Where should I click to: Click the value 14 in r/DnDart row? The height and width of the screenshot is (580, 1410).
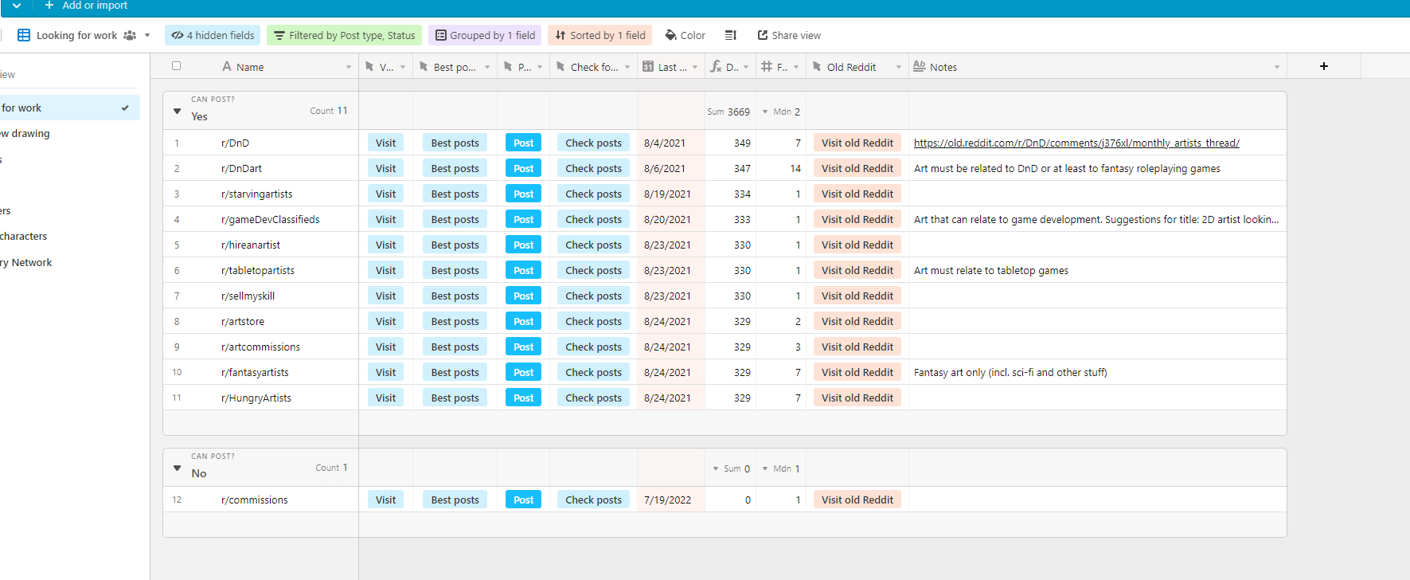point(795,168)
